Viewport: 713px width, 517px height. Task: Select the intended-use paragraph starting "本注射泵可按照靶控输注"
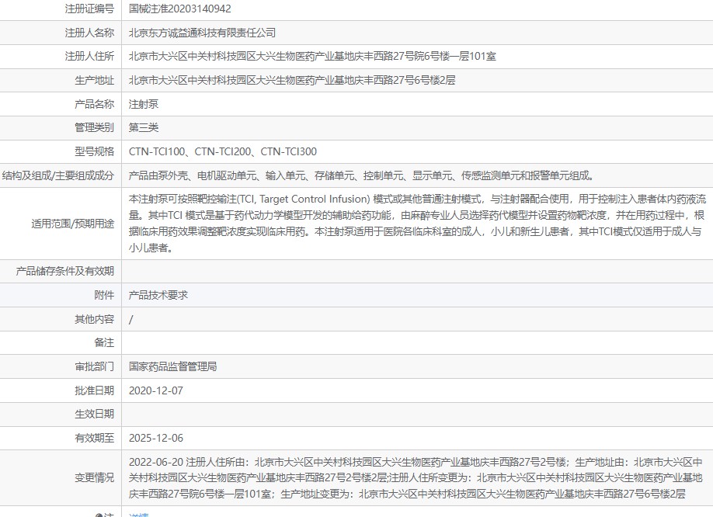coord(417,224)
